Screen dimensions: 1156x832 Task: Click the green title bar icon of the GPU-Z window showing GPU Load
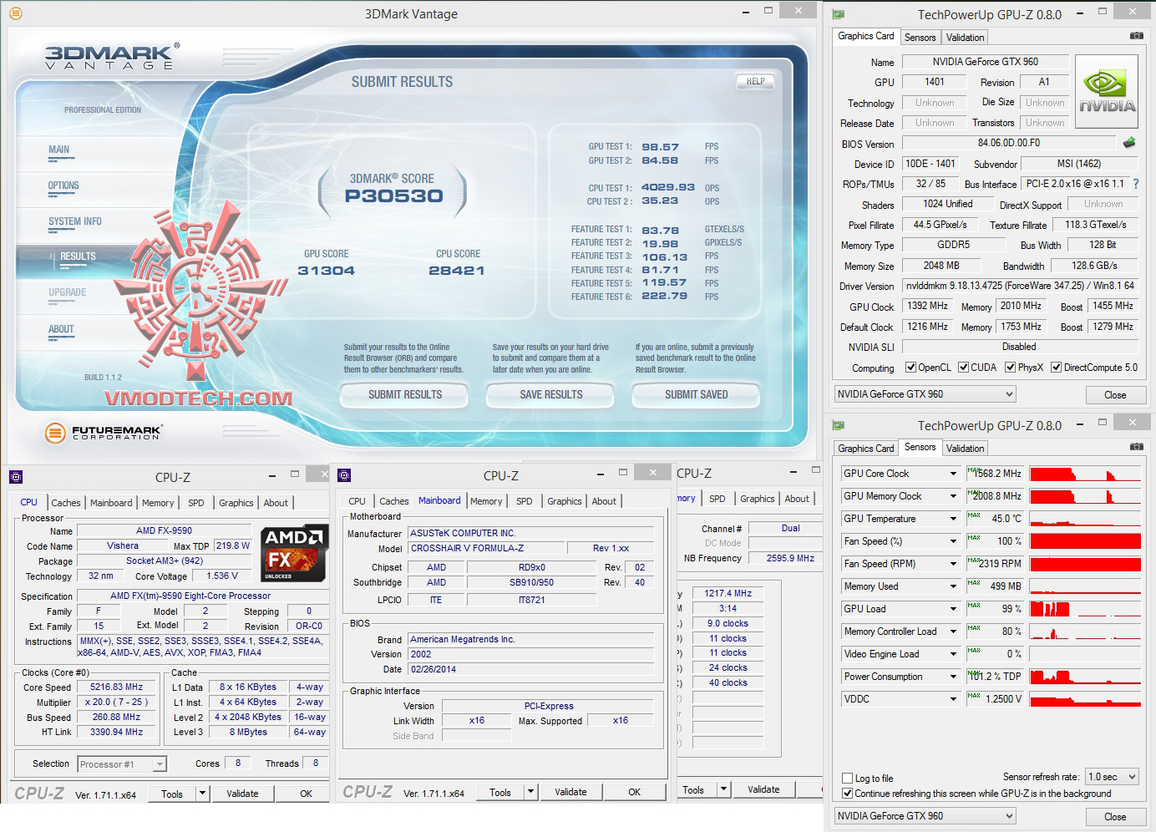click(x=839, y=425)
